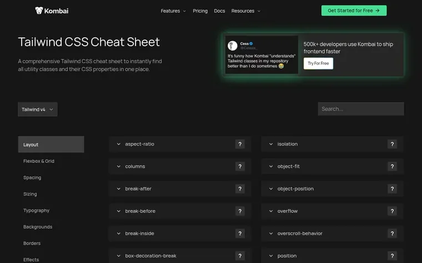Focus the Search input field

[361, 109]
